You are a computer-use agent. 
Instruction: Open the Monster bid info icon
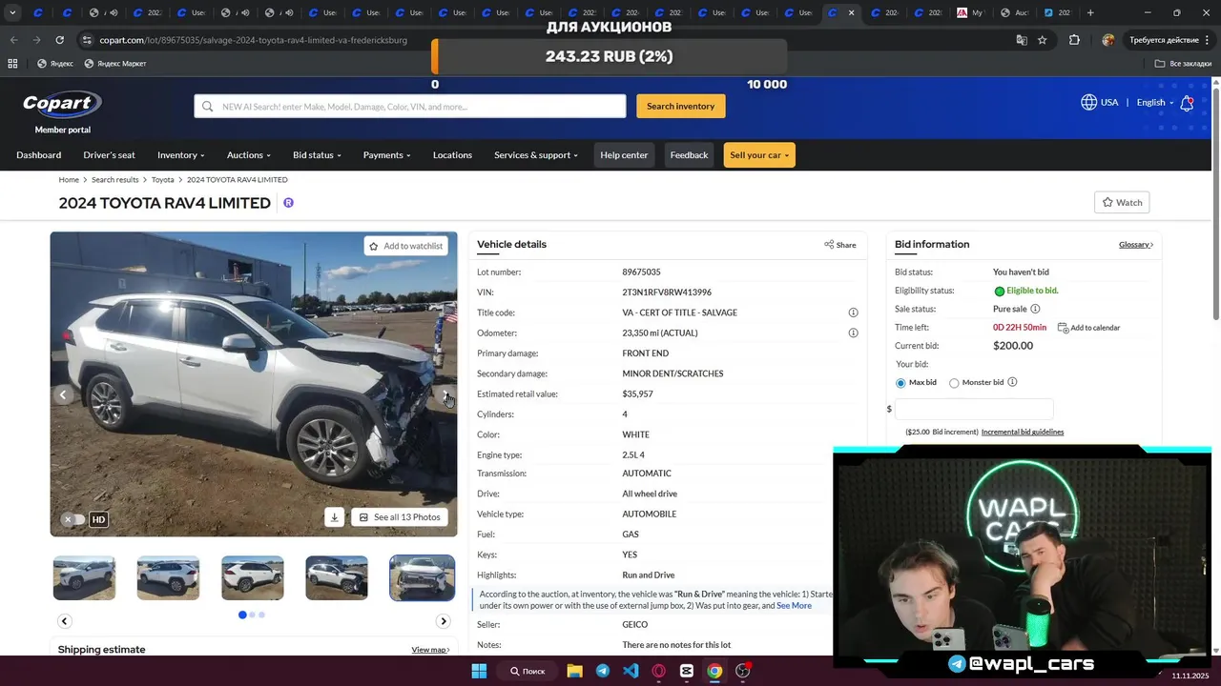point(1012,382)
